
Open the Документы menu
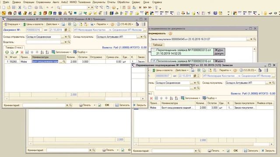point(99,2)
